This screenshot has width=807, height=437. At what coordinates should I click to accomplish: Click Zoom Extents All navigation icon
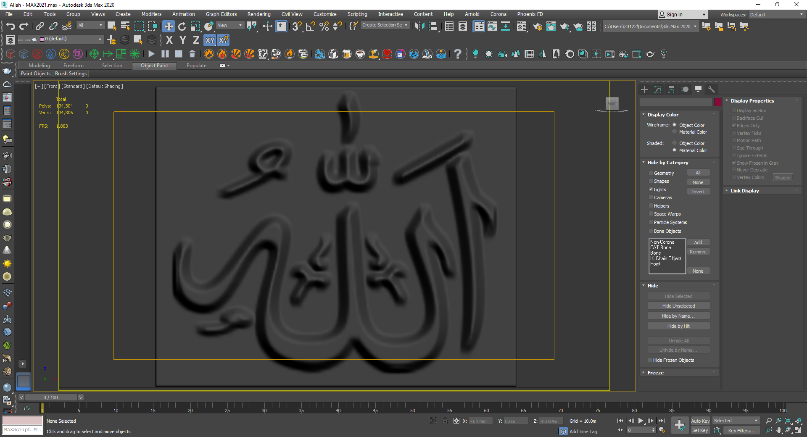798,421
